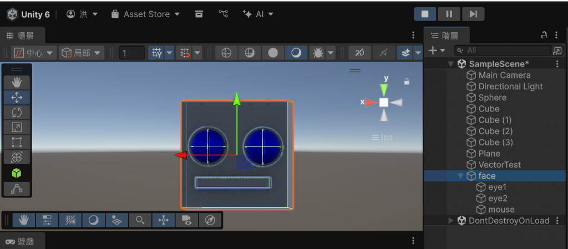The width and height of the screenshot is (568, 249).
Task: Expand the DontDestroyOnLoad scene
Action: point(450,220)
